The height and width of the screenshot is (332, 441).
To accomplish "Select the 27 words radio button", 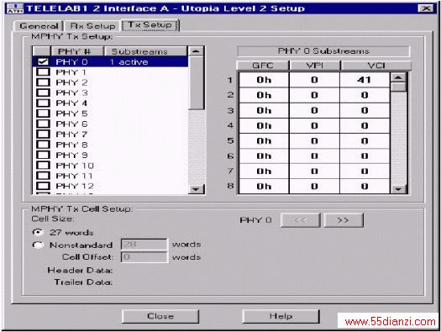I will tap(38, 232).
